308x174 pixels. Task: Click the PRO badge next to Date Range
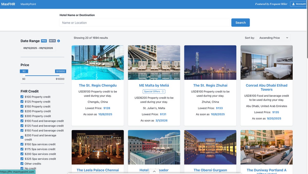coord(44,41)
